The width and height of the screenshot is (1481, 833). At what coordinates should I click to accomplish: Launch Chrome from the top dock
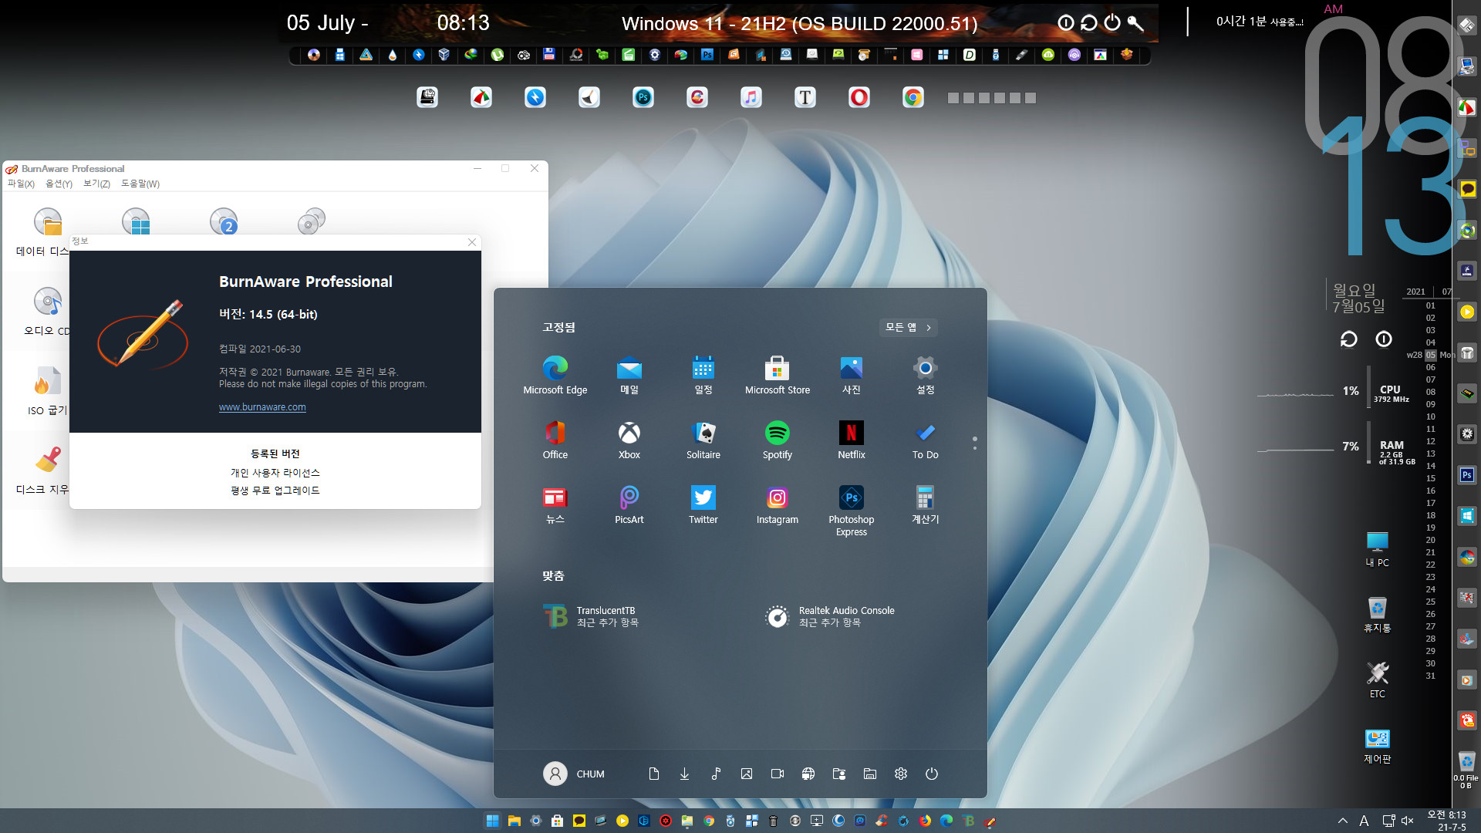pos(913,97)
